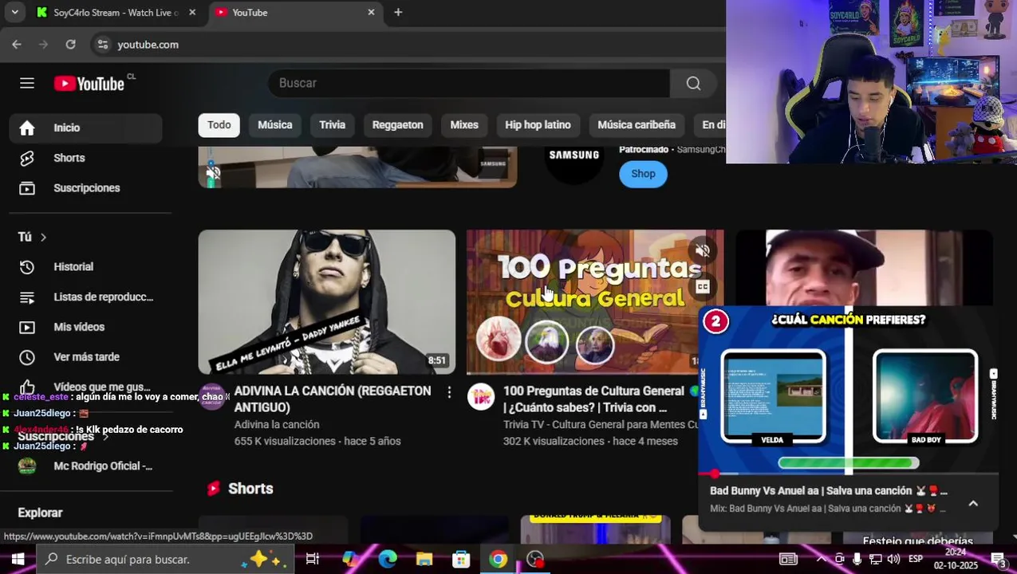
Task: Toggle subtitles on 100 Preguntas preview
Action: [703, 286]
